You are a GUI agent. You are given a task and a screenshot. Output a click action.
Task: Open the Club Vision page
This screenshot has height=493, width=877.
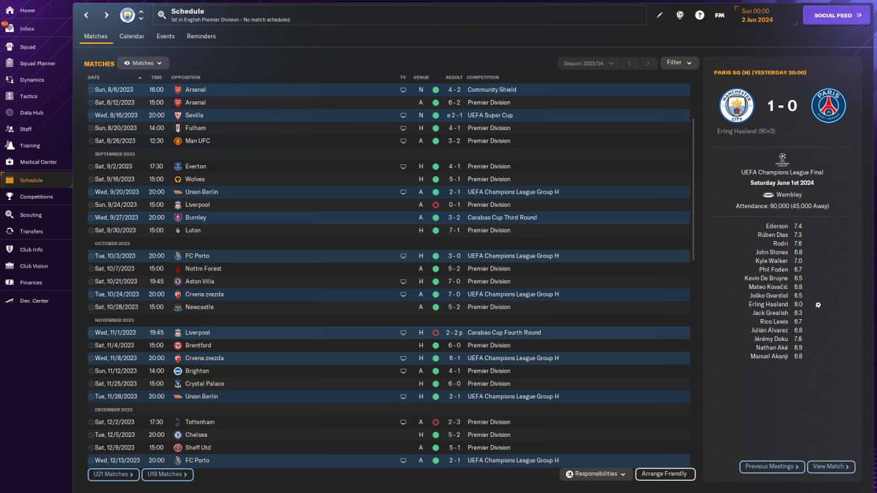click(34, 266)
